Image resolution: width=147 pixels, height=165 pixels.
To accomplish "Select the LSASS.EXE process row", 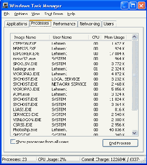I will 71,109.
